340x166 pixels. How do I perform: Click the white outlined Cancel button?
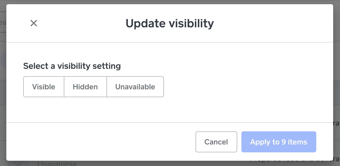(216, 142)
